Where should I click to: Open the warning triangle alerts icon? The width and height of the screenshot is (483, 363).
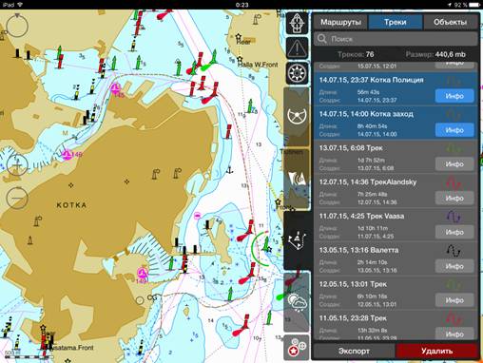pos(297,48)
